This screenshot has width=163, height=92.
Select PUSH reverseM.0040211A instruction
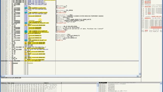tap(33, 38)
